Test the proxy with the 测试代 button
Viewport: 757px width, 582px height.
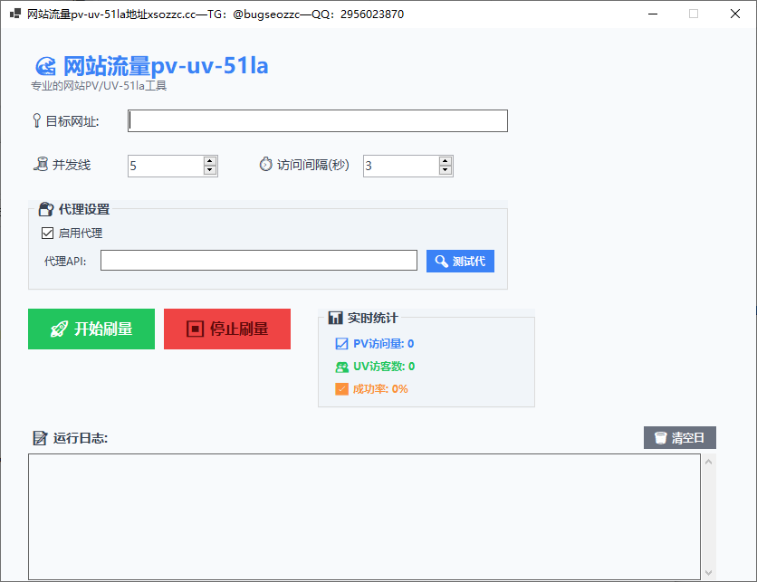click(460, 261)
